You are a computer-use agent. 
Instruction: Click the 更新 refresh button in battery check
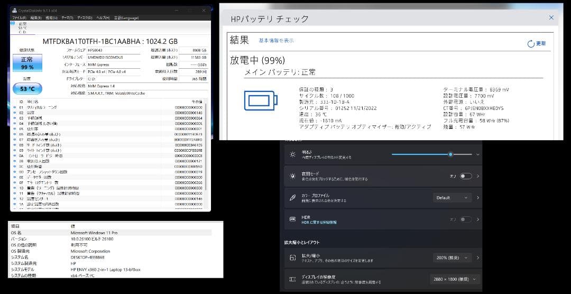[537, 44]
